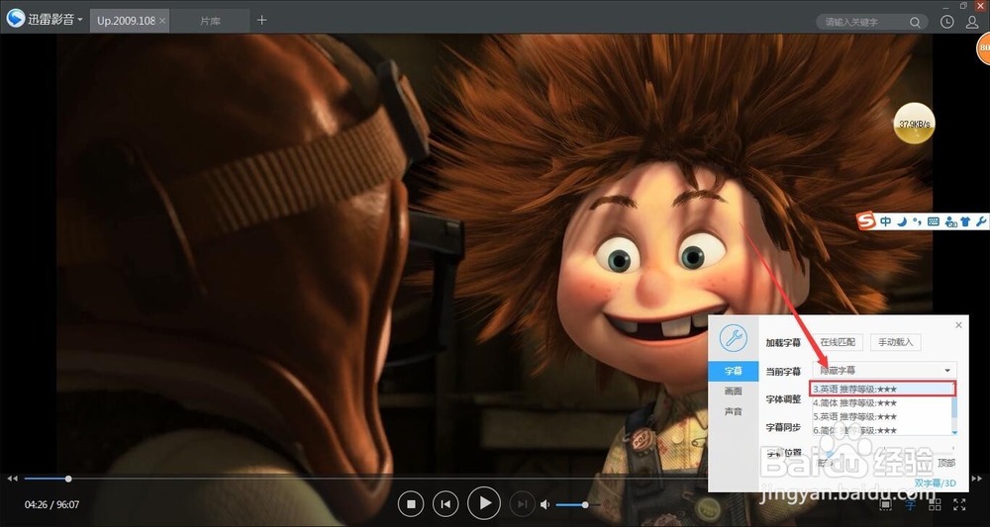Adjust the volume slider
990x527 pixels.
[x=577, y=504]
